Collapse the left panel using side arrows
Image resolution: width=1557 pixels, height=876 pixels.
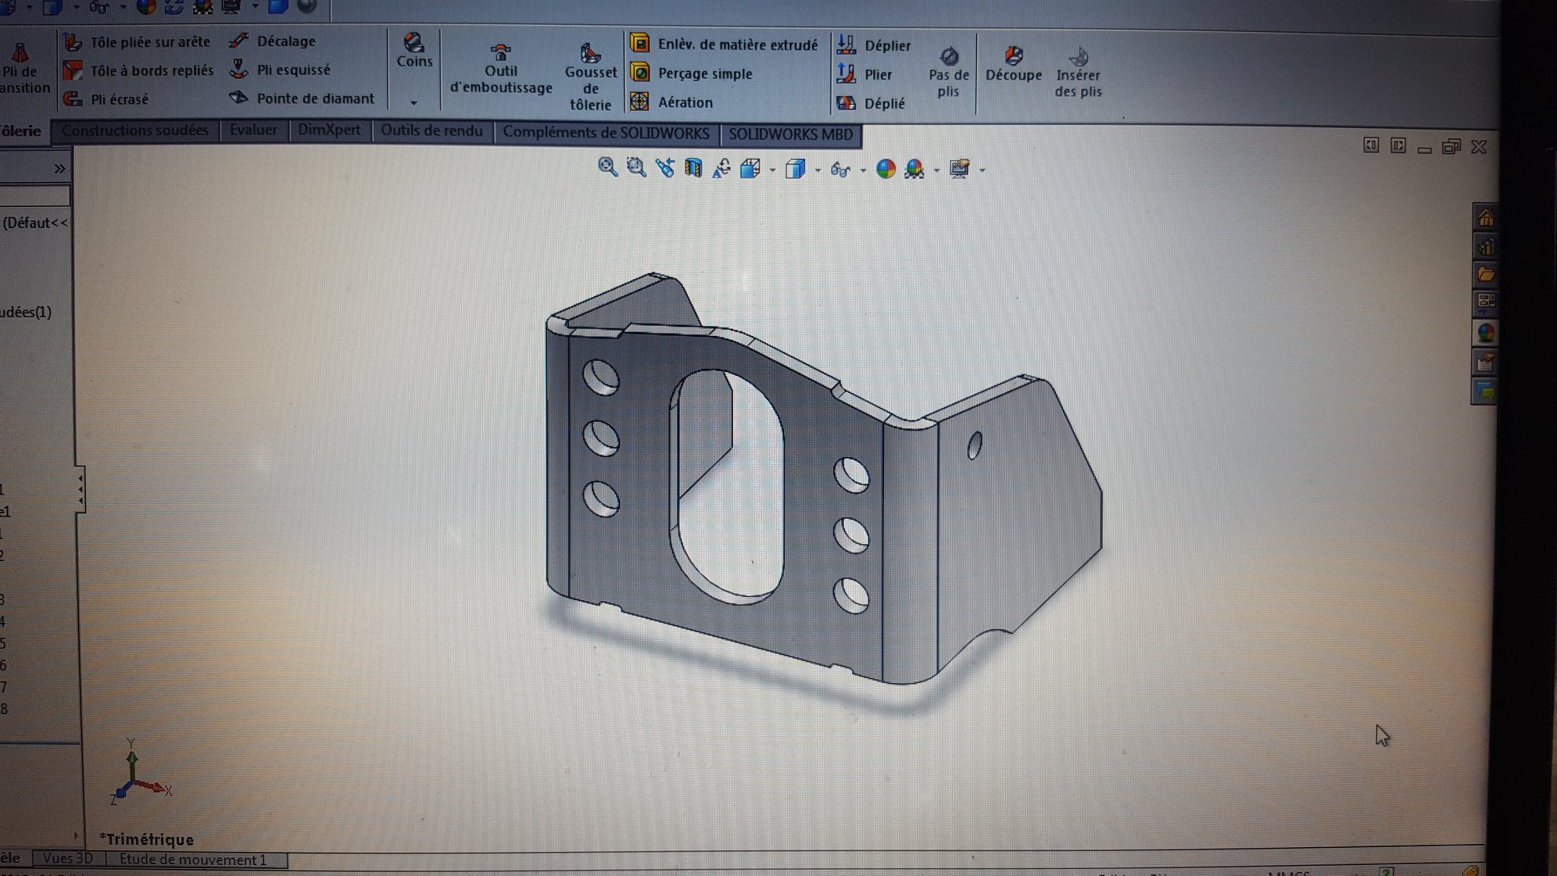80,489
